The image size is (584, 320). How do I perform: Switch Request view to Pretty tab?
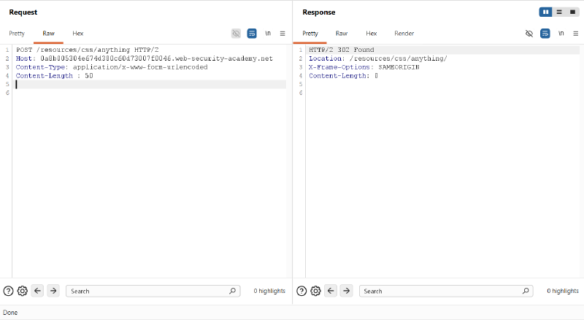17,34
